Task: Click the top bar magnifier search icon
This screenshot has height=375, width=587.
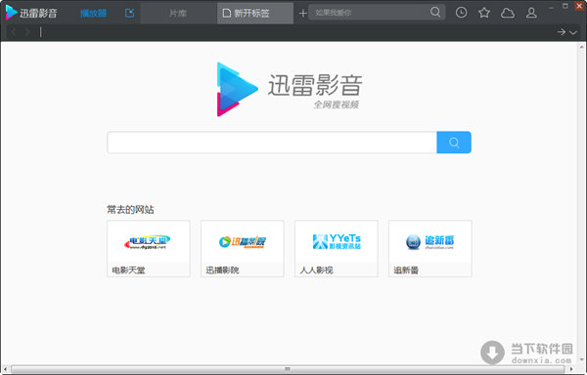Action: click(x=435, y=13)
